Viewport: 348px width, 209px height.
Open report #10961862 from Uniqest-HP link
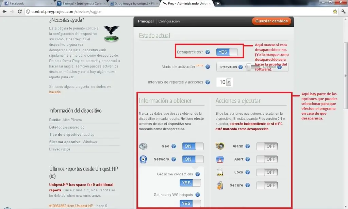click(x=71, y=206)
